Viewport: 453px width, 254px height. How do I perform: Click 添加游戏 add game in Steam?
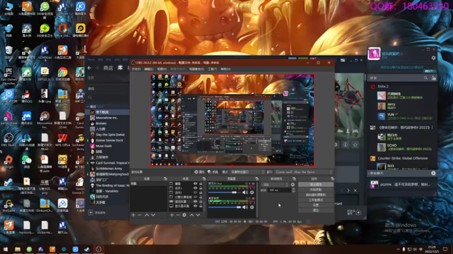[x=97, y=213]
